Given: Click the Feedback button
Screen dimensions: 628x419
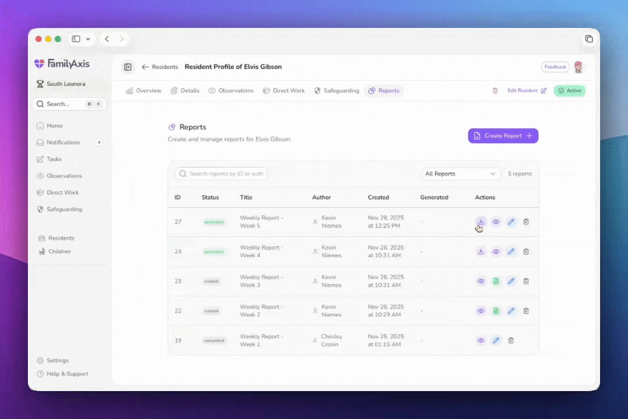Looking at the screenshot, I should pyautogui.click(x=555, y=67).
